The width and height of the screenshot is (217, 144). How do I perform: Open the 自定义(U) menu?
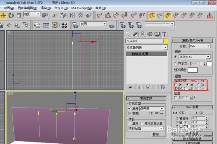[x=61, y=8]
